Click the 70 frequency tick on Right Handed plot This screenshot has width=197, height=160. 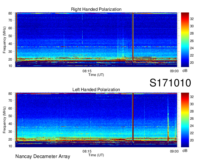point(10,20)
